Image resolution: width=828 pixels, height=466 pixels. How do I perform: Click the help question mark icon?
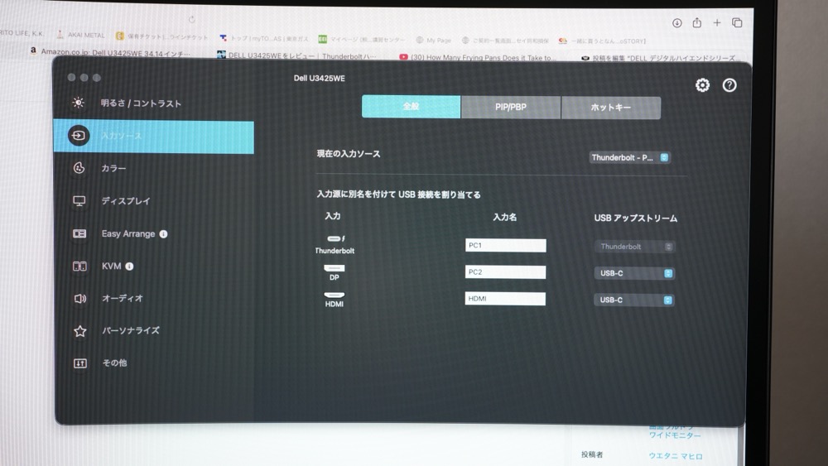point(729,85)
